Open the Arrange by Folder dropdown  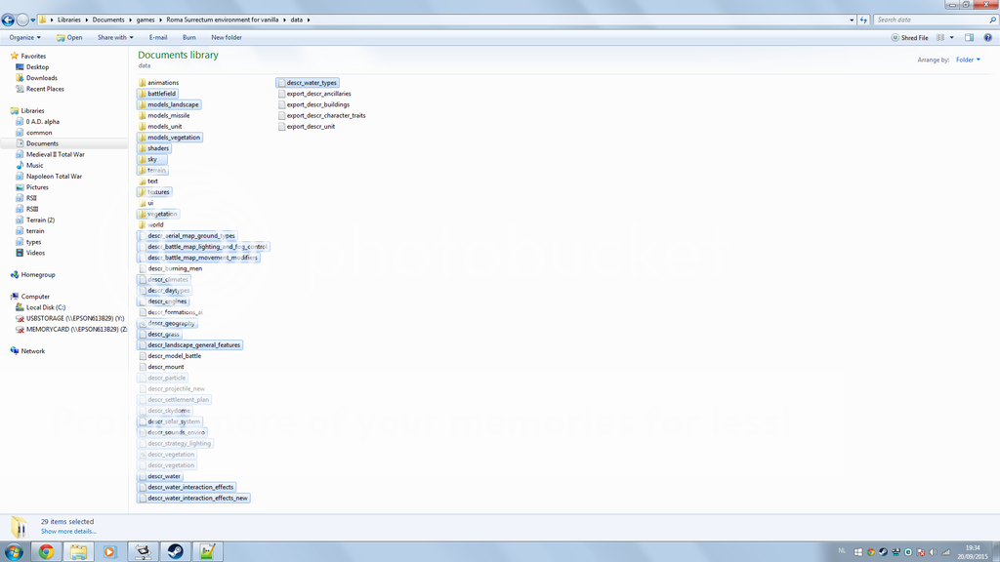968,60
